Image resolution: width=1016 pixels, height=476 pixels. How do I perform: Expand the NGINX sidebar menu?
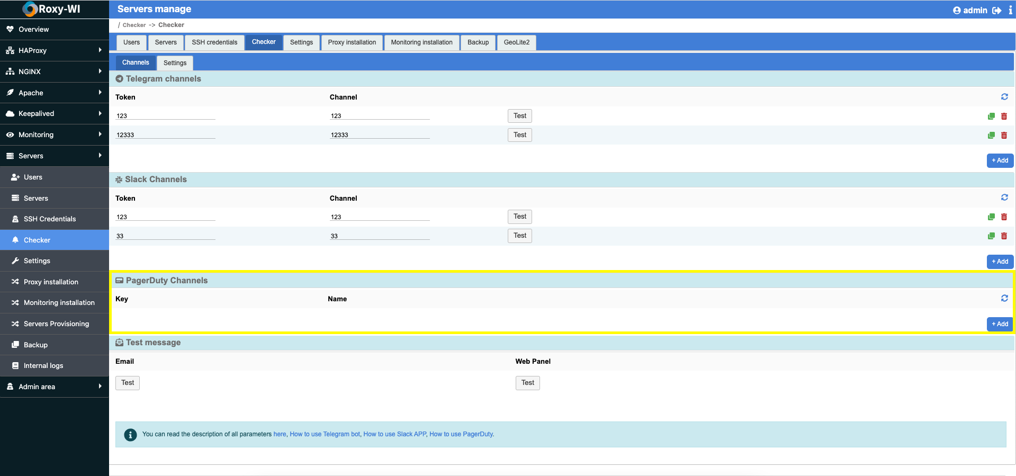[x=55, y=71]
